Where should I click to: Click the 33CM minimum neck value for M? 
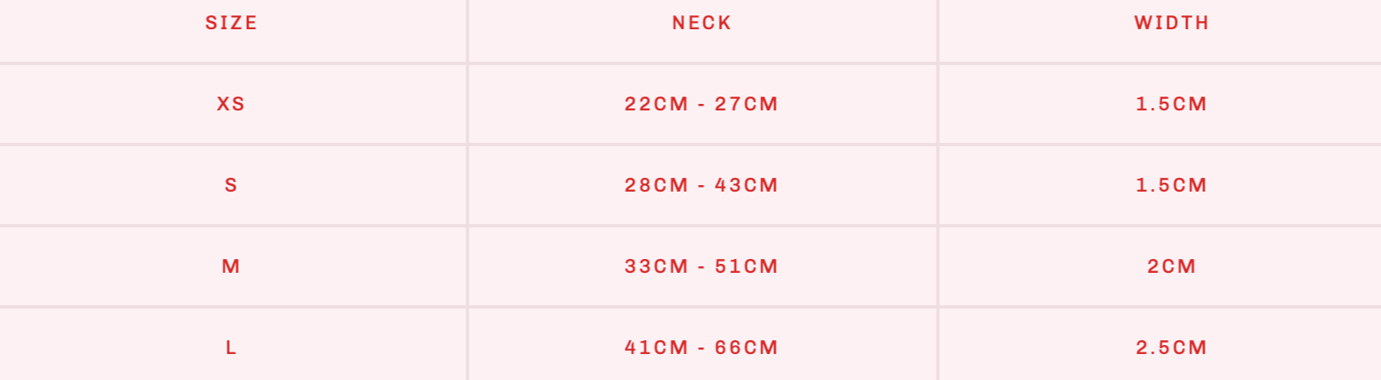point(656,266)
